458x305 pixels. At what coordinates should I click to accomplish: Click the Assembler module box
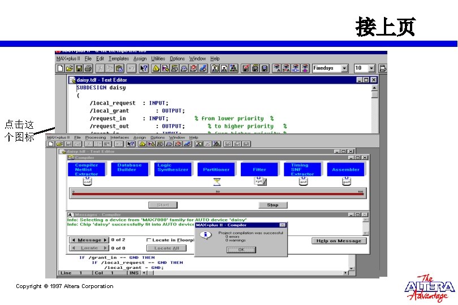(346, 169)
